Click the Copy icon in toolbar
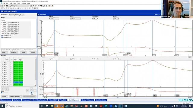This screenshot has width=193, height=108. click(x=39, y=6)
